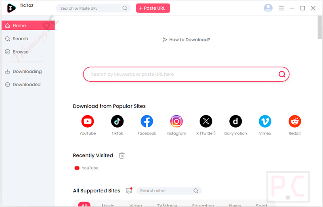Select the Sport category tab
This screenshot has height=207, width=323.
(261, 205)
